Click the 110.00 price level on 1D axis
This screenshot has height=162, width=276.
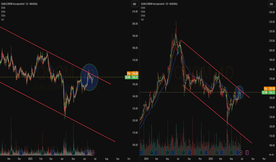pyautogui.click(x=272, y=136)
